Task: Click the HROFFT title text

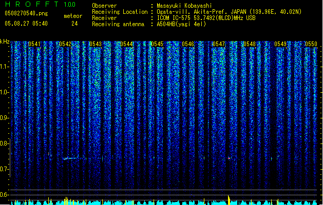Action: (x=32, y=4)
